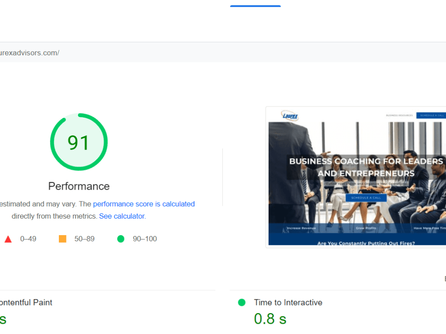Click the 'ontentful Paint' metric label
Image resolution: width=446 pixels, height=334 pixels.
(x=26, y=302)
